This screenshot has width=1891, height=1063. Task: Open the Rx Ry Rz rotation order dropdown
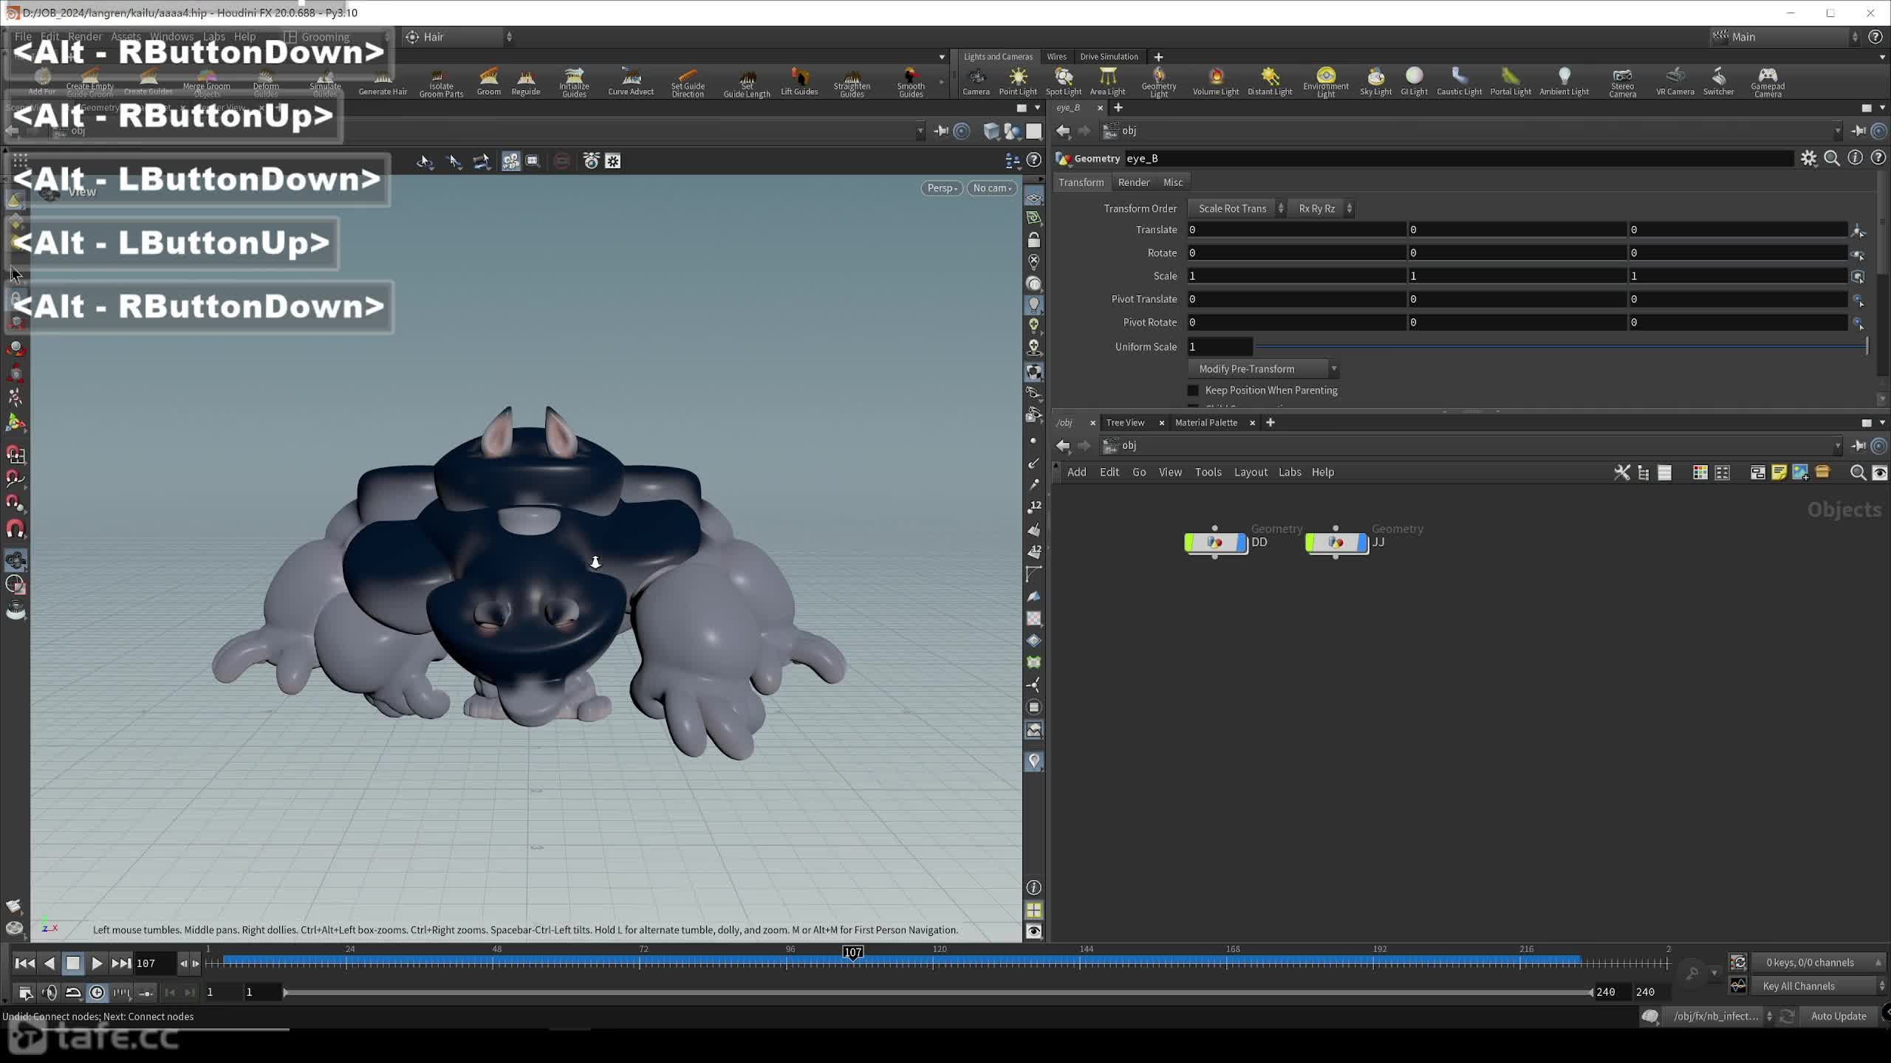pos(1322,209)
